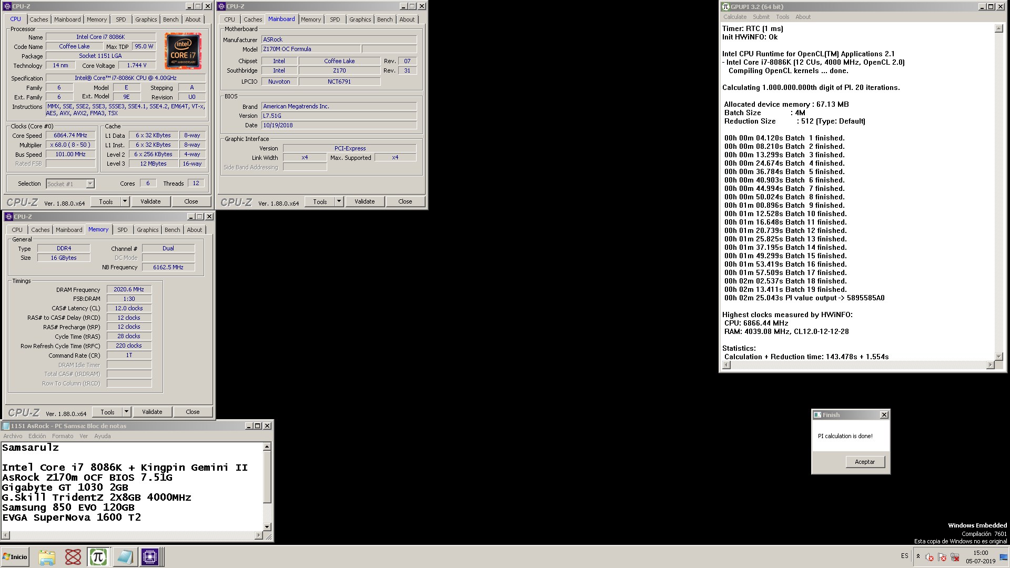The height and width of the screenshot is (568, 1010).
Task: Open the Edición menu in Notepad
Action: [x=37, y=436]
